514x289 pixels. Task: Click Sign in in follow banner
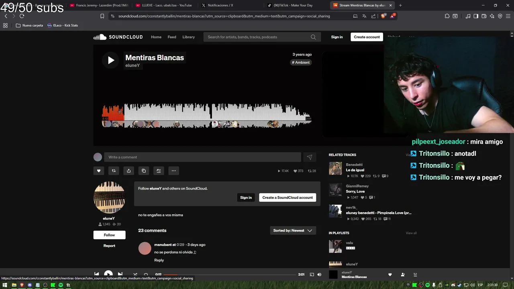tap(246, 197)
